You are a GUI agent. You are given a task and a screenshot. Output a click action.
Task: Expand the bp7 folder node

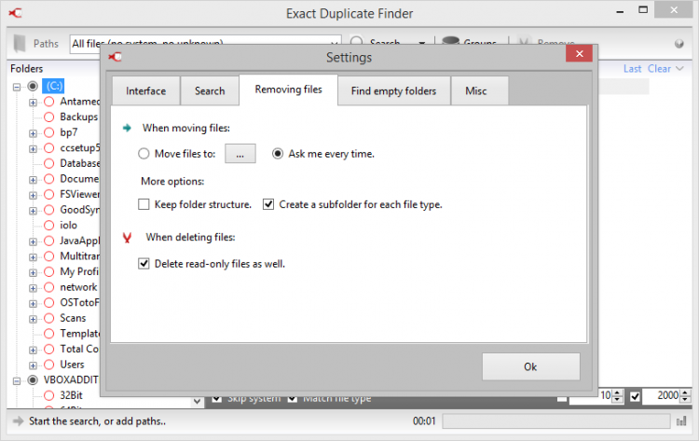[33, 133]
